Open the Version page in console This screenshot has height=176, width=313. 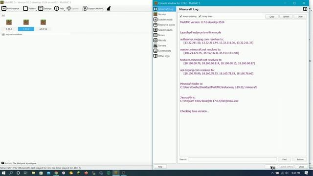[x=164, y=14]
